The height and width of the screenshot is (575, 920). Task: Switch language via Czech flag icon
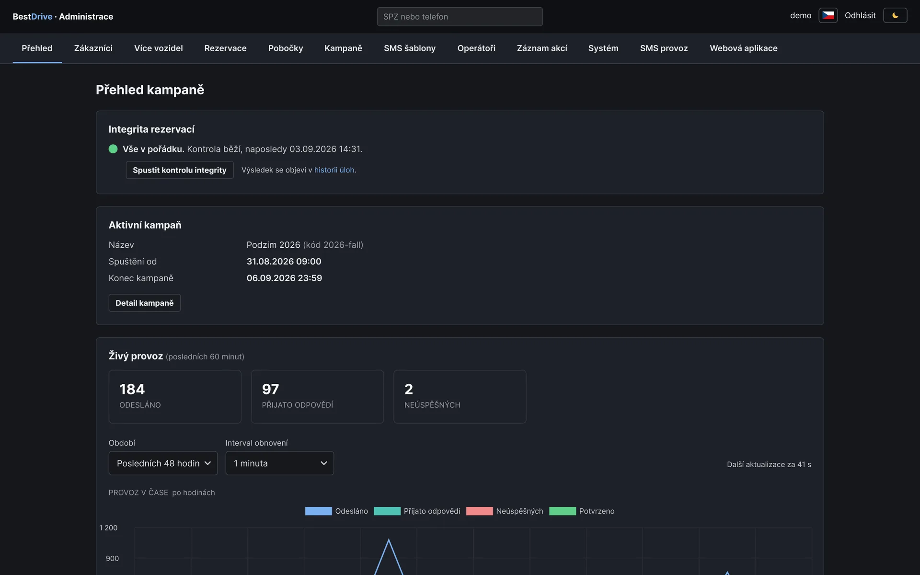pyautogui.click(x=828, y=15)
